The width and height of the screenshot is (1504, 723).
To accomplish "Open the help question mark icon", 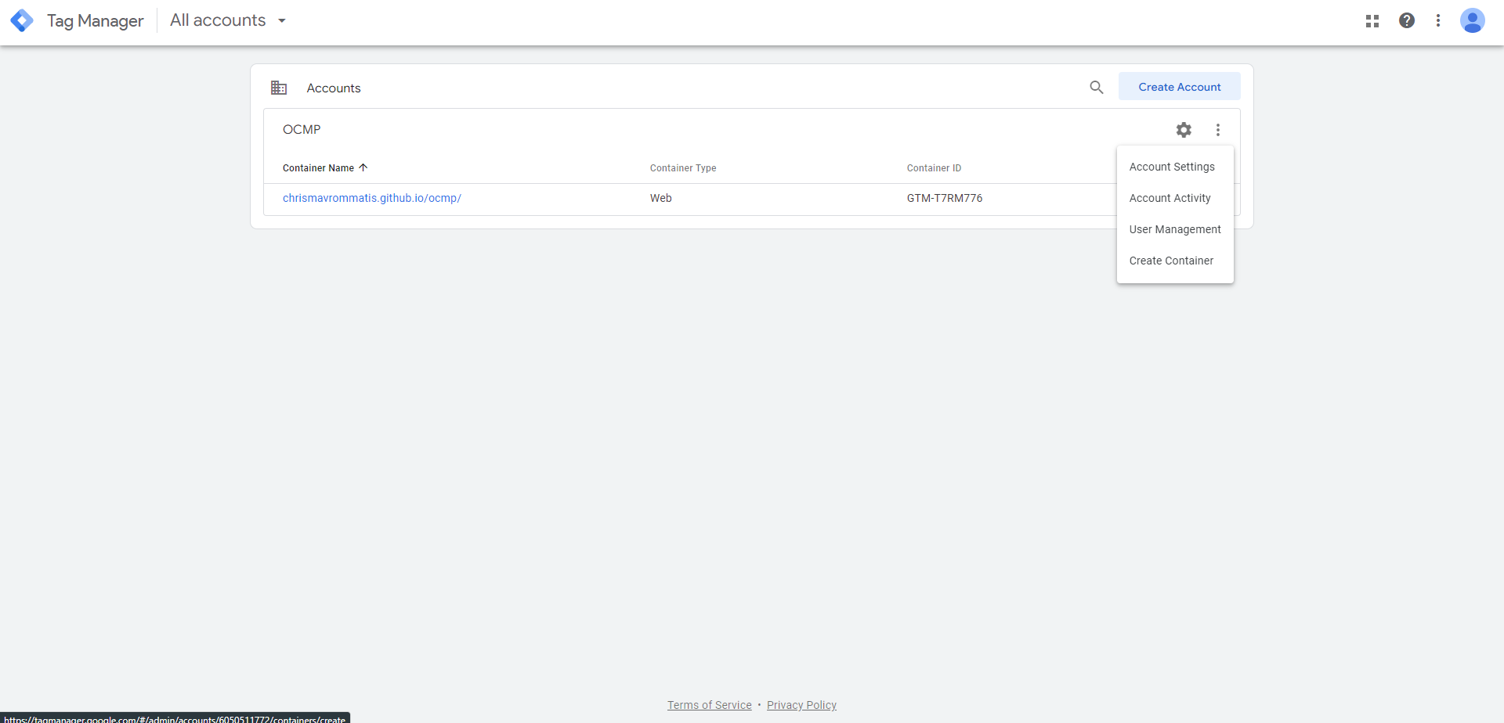I will click(1407, 20).
